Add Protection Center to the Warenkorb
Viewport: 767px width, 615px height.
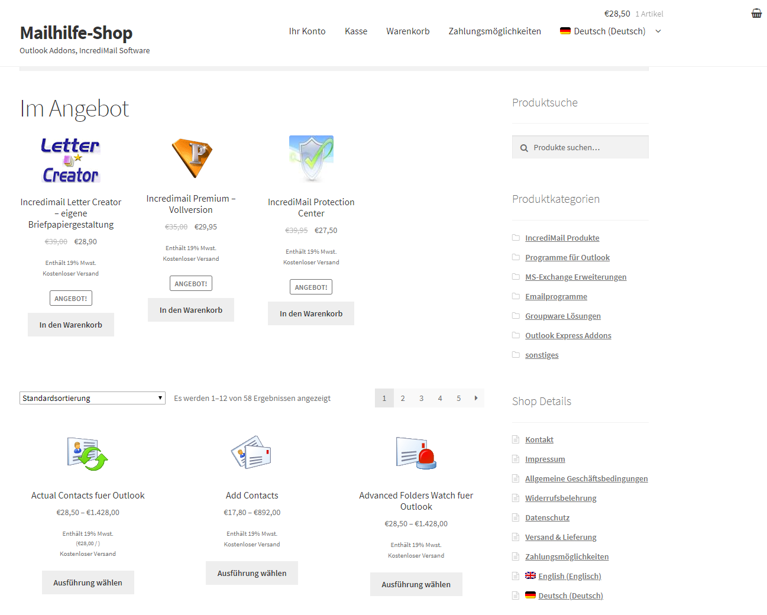311,313
